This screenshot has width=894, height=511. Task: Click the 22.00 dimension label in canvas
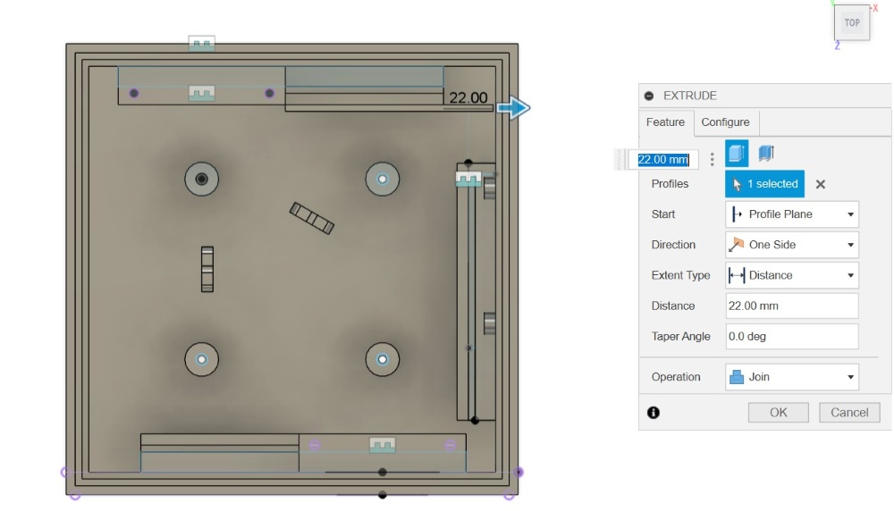(x=468, y=97)
